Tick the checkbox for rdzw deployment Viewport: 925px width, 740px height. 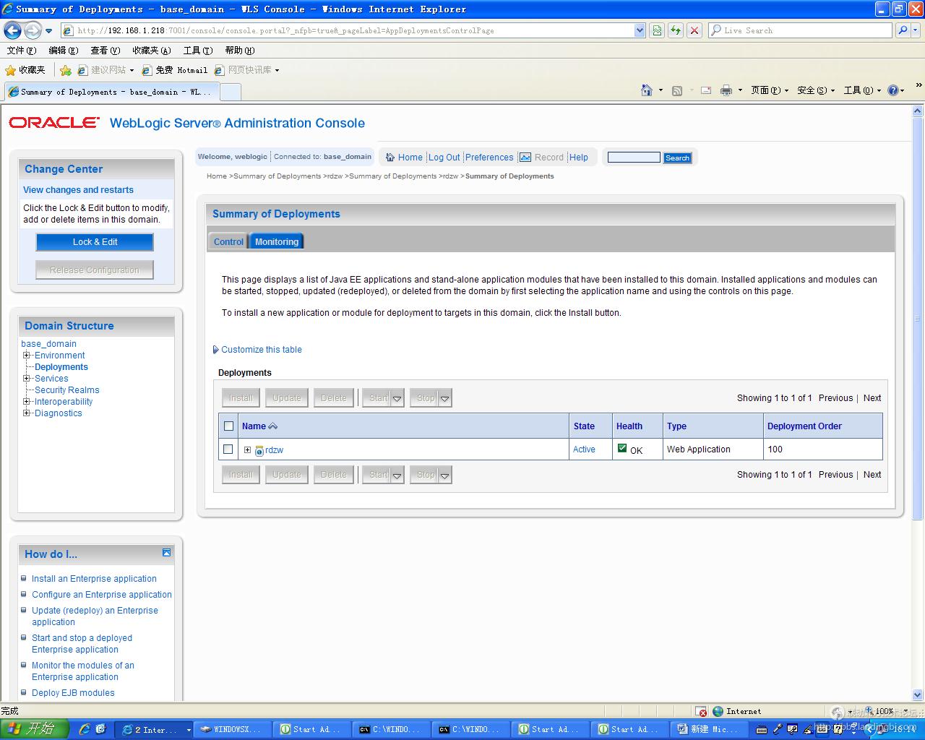[228, 449]
